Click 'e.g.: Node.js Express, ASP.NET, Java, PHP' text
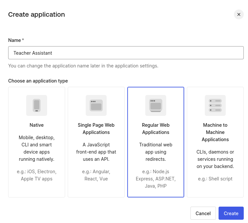 coord(156,179)
